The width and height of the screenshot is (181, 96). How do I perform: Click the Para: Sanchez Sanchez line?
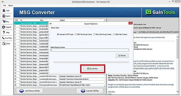(123, 76)
